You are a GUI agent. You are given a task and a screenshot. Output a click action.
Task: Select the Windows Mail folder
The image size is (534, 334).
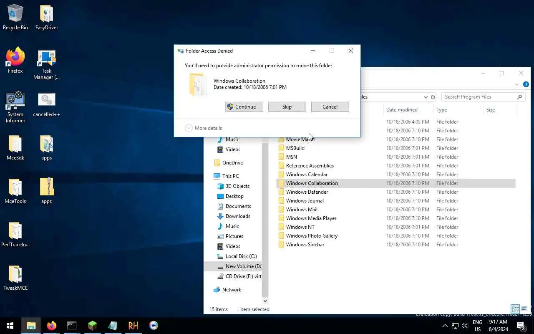tap(302, 210)
